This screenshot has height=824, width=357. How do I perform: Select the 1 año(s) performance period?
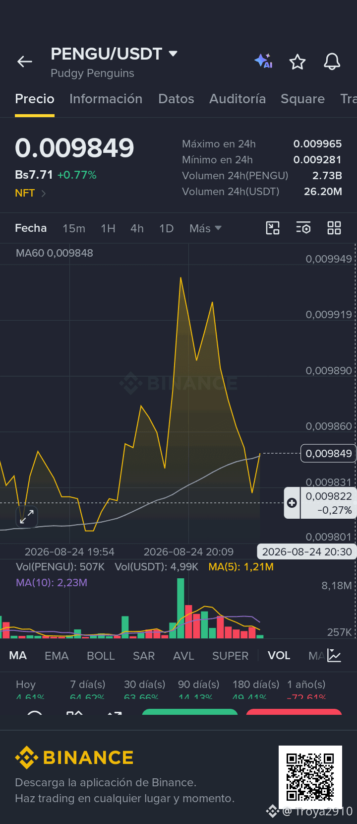[x=306, y=689]
